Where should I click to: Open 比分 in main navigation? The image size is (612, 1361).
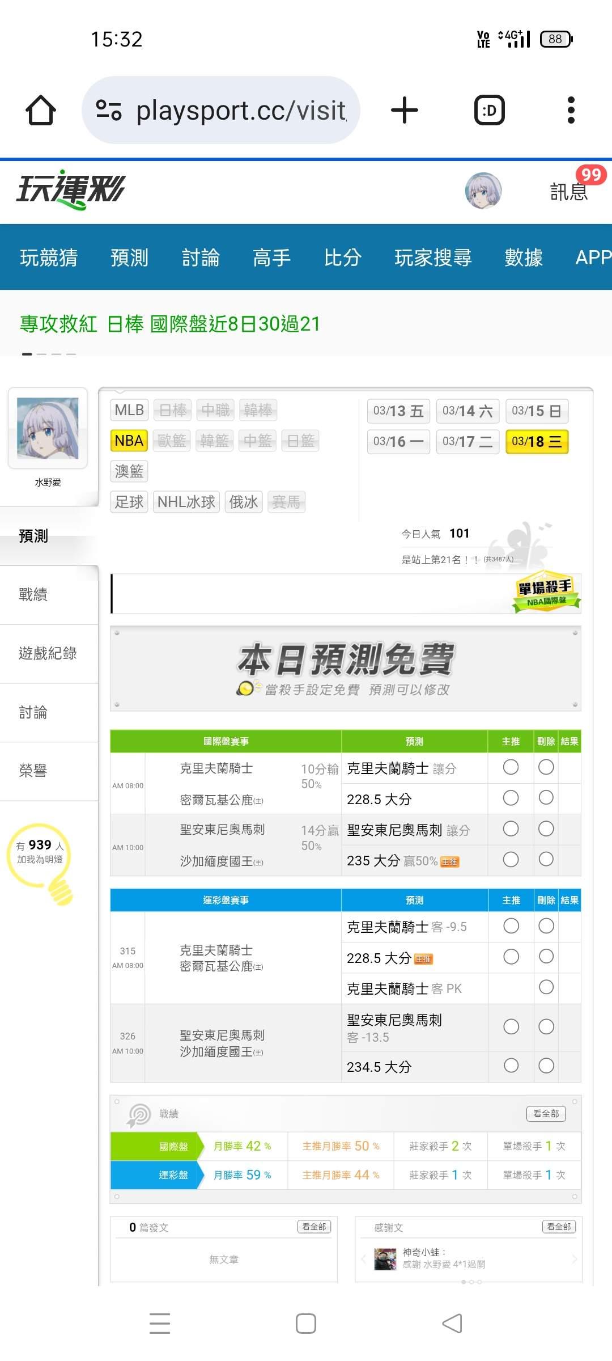coord(343,257)
